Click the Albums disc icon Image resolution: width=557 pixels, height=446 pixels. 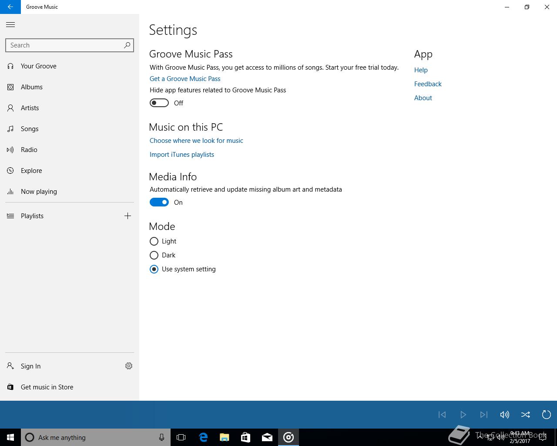[x=10, y=87]
